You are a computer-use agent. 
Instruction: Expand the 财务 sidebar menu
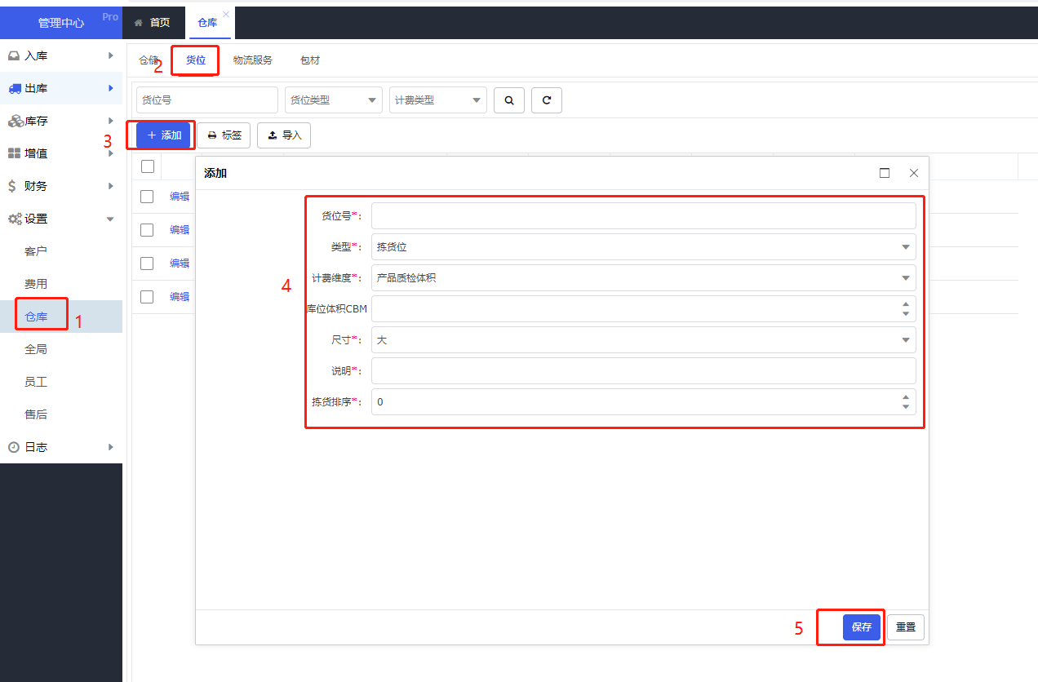pyautogui.click(x=110, y=186)
